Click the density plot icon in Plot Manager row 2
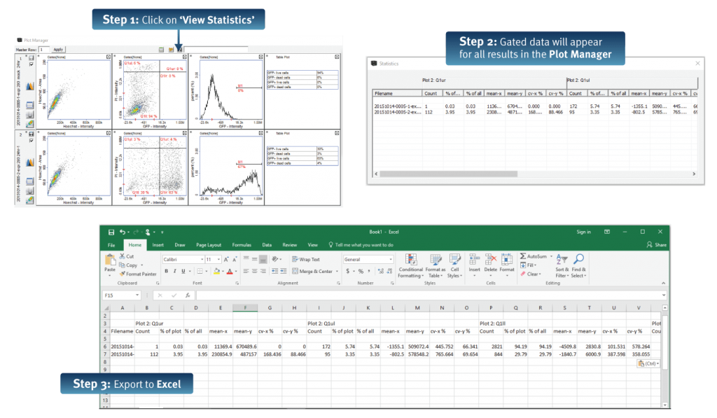The image size is (717, 418). click(30, 200)
